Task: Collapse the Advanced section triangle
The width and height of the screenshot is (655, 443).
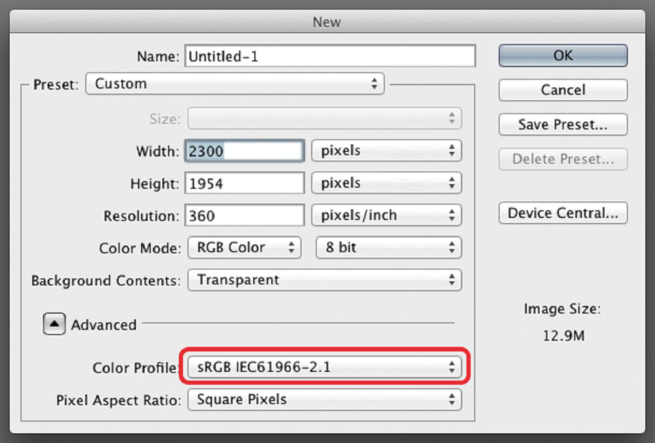Action: coord(54,324)
